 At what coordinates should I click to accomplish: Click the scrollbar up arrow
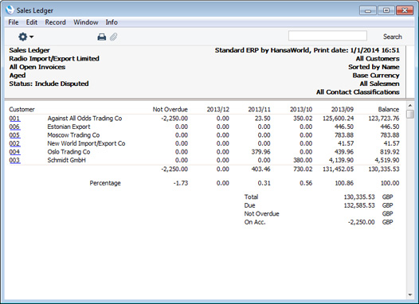pyautogui.click(x=410, y=105)
